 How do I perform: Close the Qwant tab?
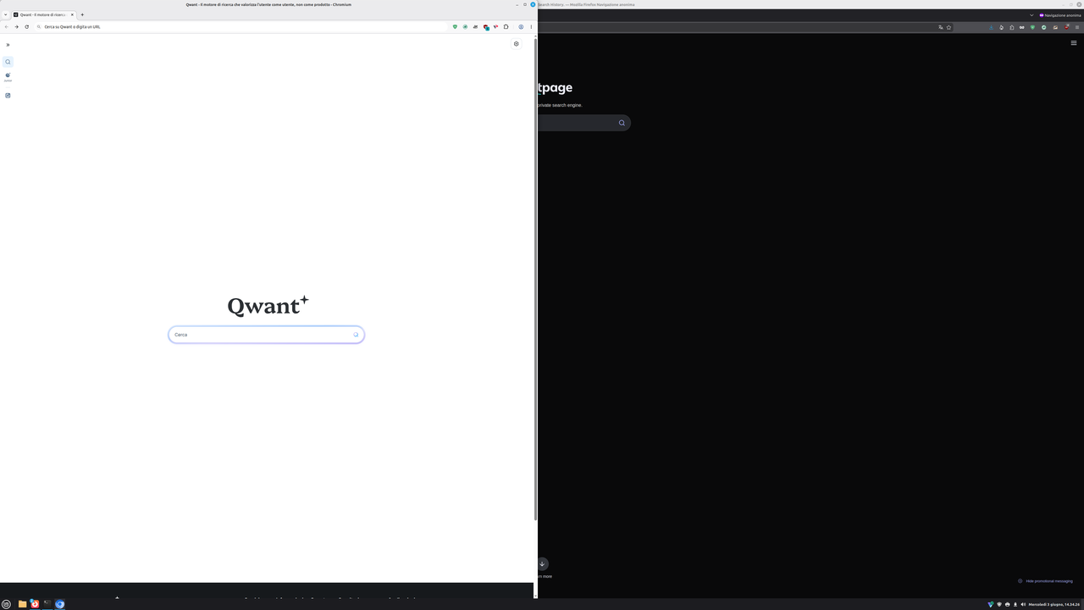[x=73, y=14]
